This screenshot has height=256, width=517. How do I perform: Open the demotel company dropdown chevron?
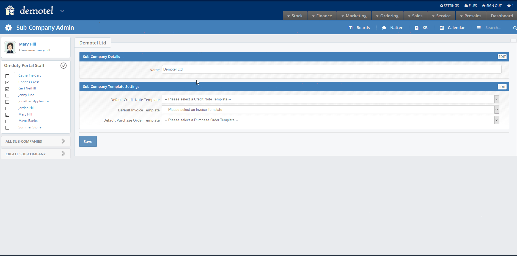click(x=62, y=11)
